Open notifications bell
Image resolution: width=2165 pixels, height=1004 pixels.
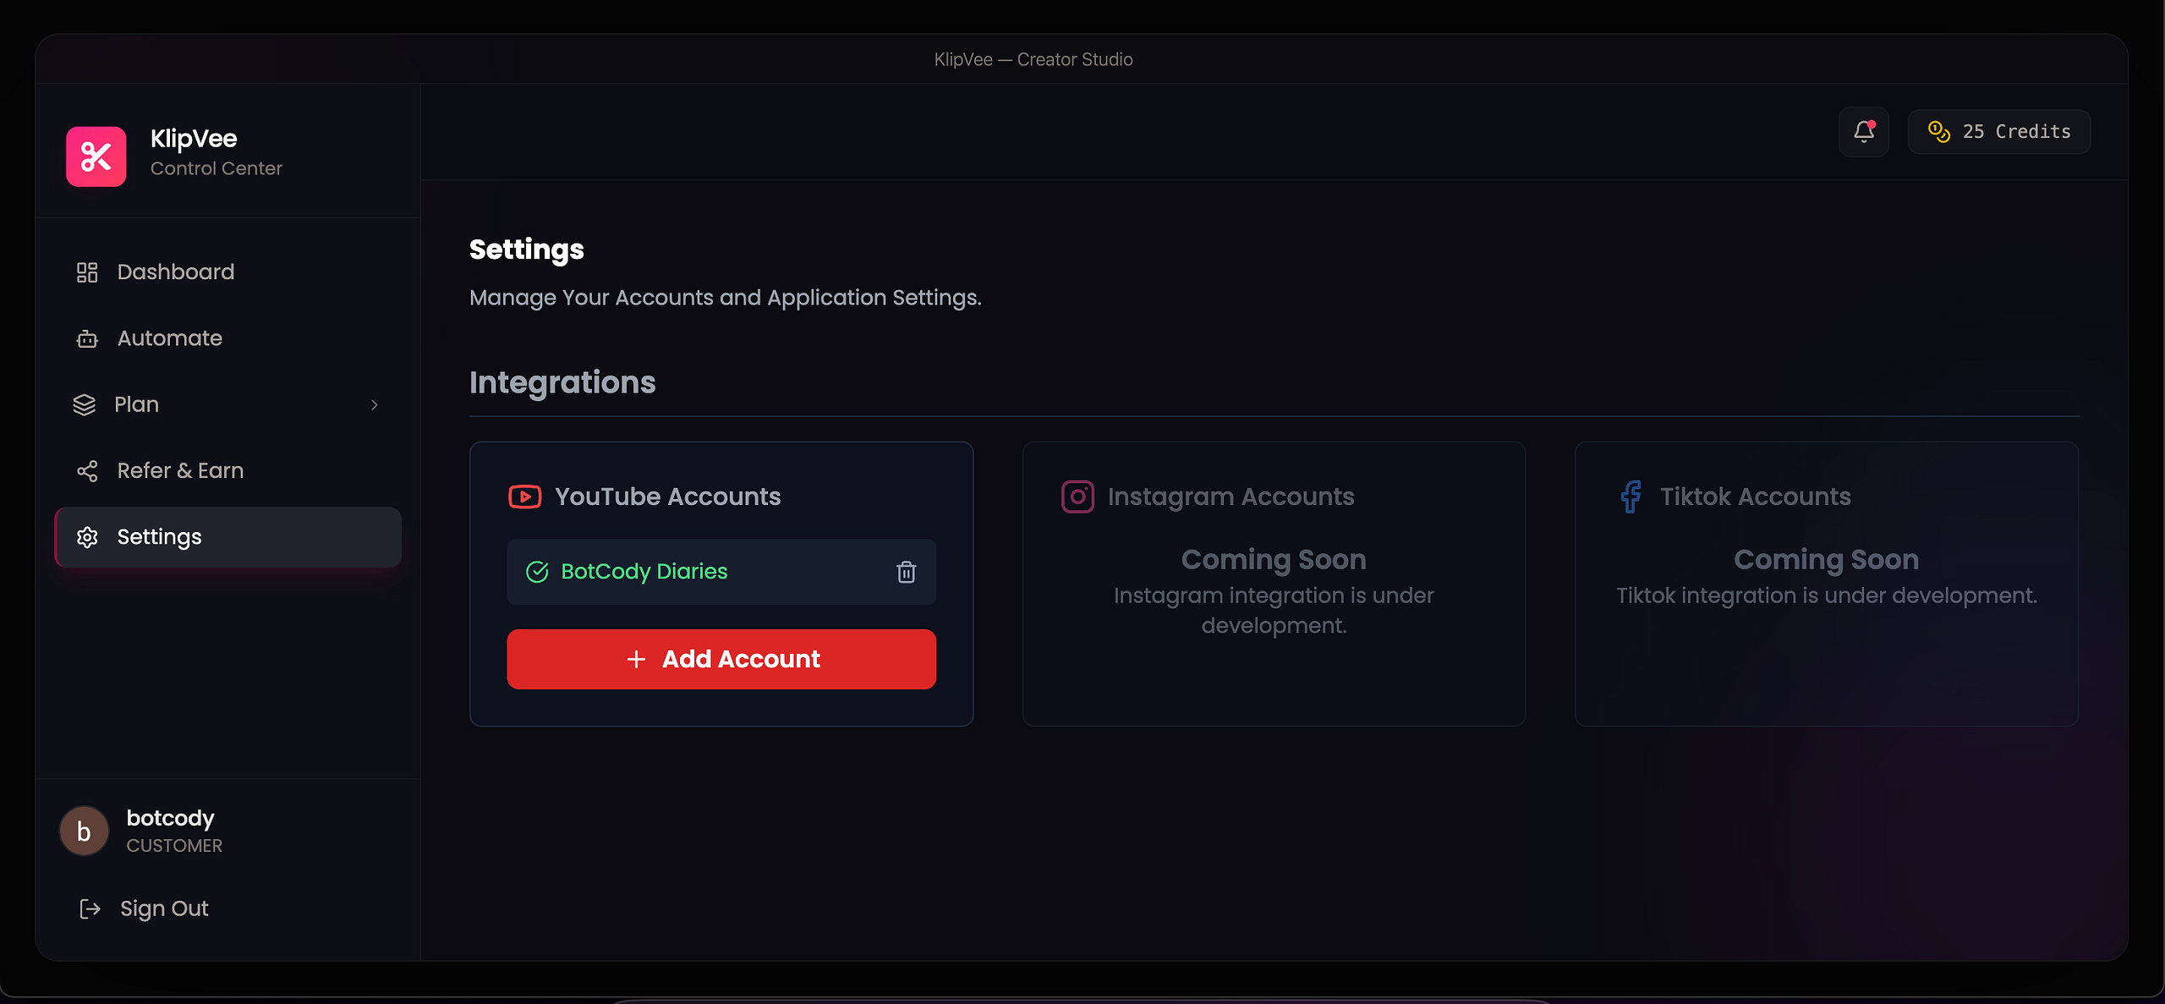pos(1864,132)
